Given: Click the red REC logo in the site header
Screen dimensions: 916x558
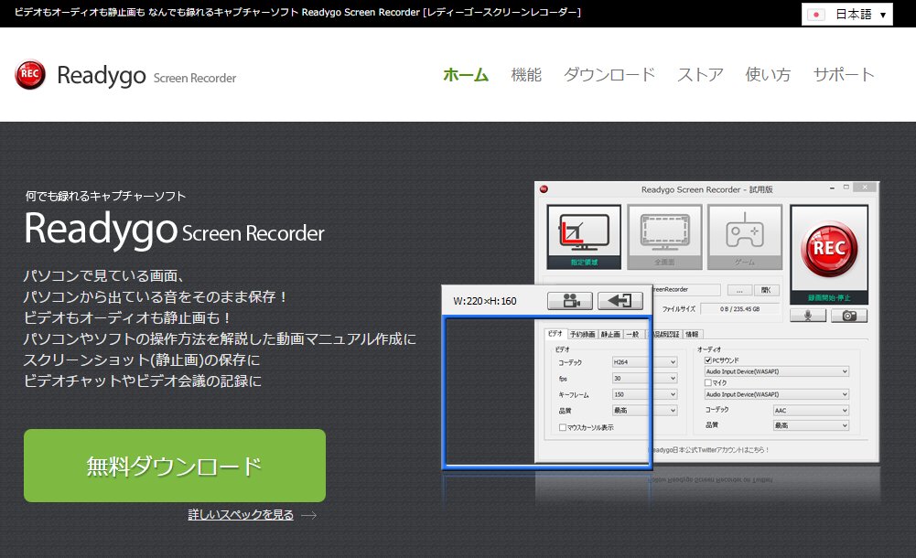Looking at the screenshot, I should click(x=30, y=75).
